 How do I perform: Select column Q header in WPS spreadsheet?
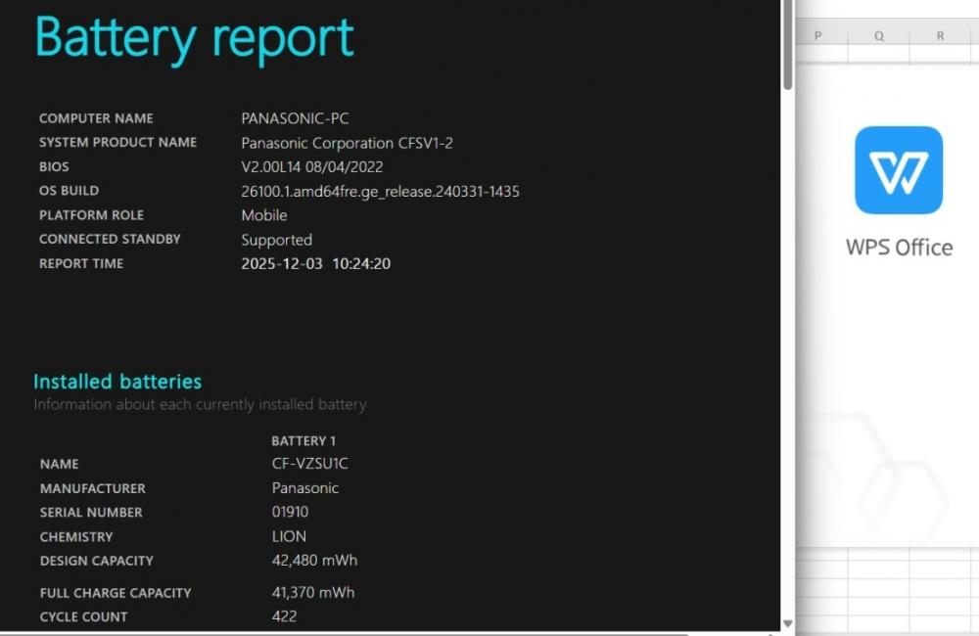click(878, 36)
